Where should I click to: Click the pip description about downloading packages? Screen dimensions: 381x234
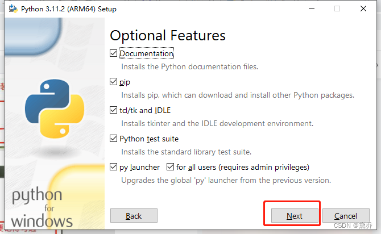tap(238, 95)
